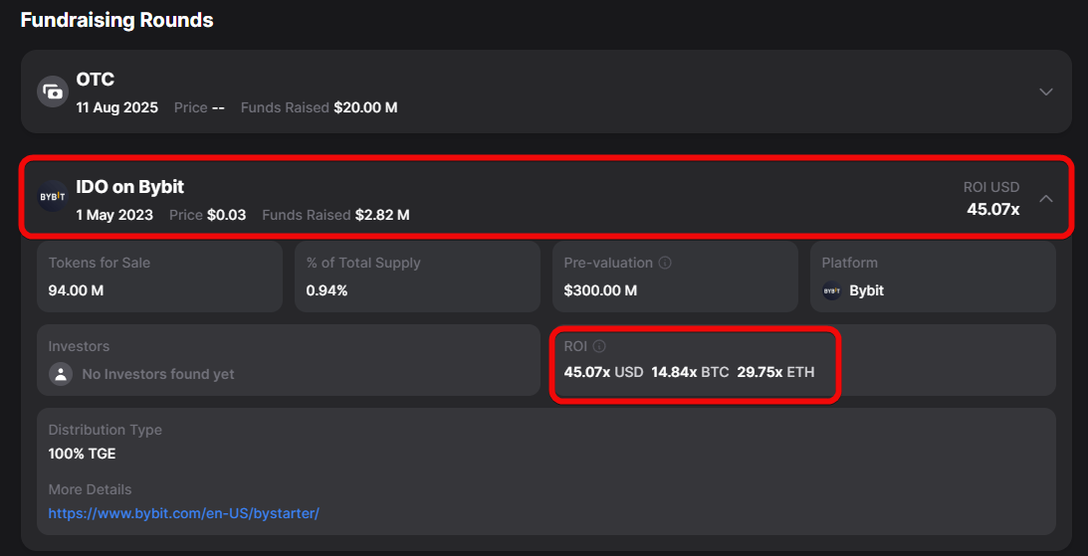
Task: Click the % of Total Supply card
Action: coord(417,278)
